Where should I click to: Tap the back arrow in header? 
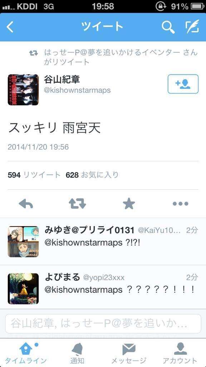point(10,27)
